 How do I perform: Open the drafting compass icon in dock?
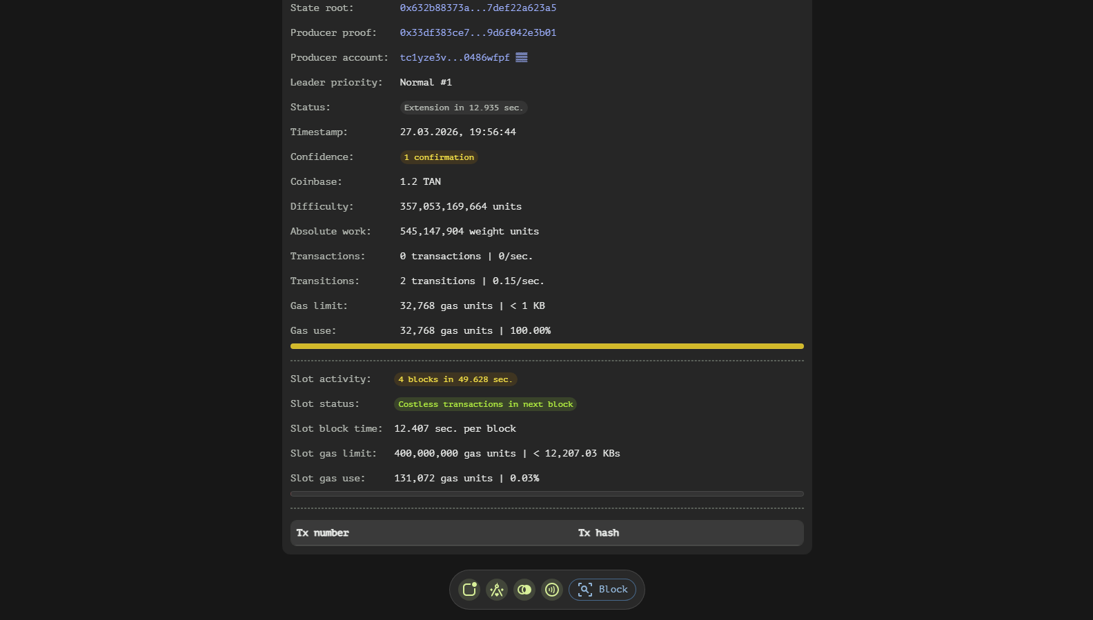497,590
